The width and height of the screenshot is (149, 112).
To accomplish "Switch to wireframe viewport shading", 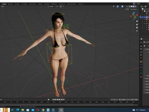I will point(129,7).
